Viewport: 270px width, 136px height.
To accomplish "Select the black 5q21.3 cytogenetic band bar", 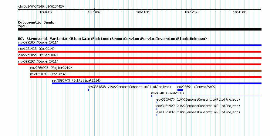I will (x=140, y=29).
